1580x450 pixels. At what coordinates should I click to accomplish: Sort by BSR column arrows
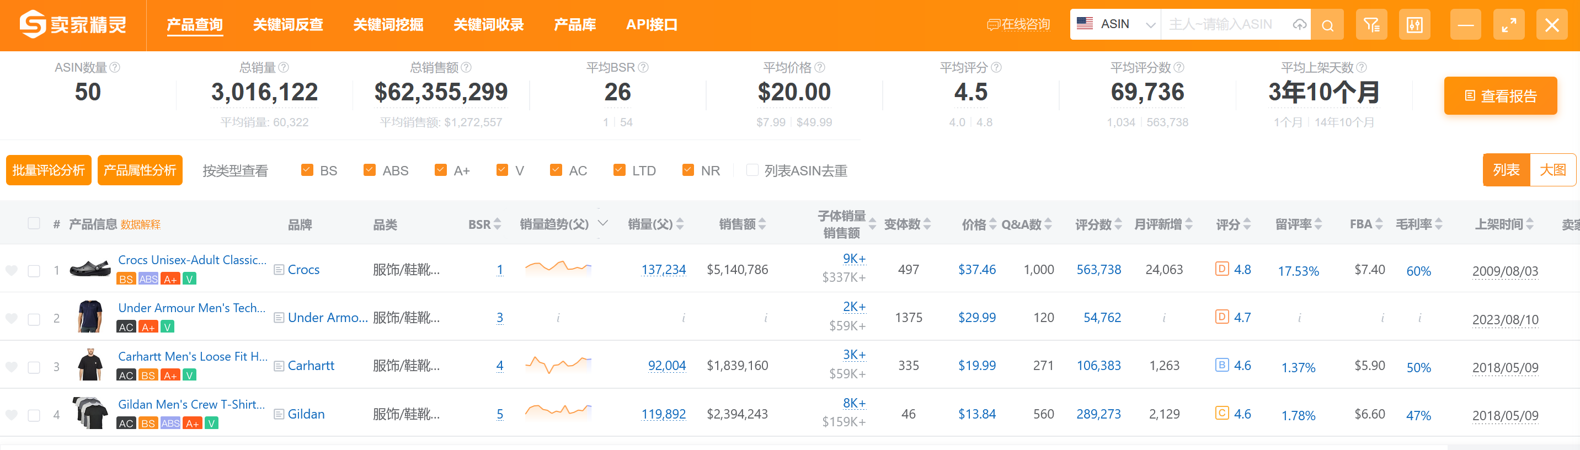pos(498,224)
